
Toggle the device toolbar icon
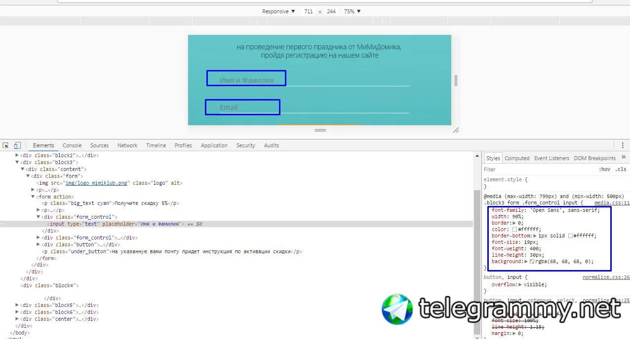click(17, 145)
